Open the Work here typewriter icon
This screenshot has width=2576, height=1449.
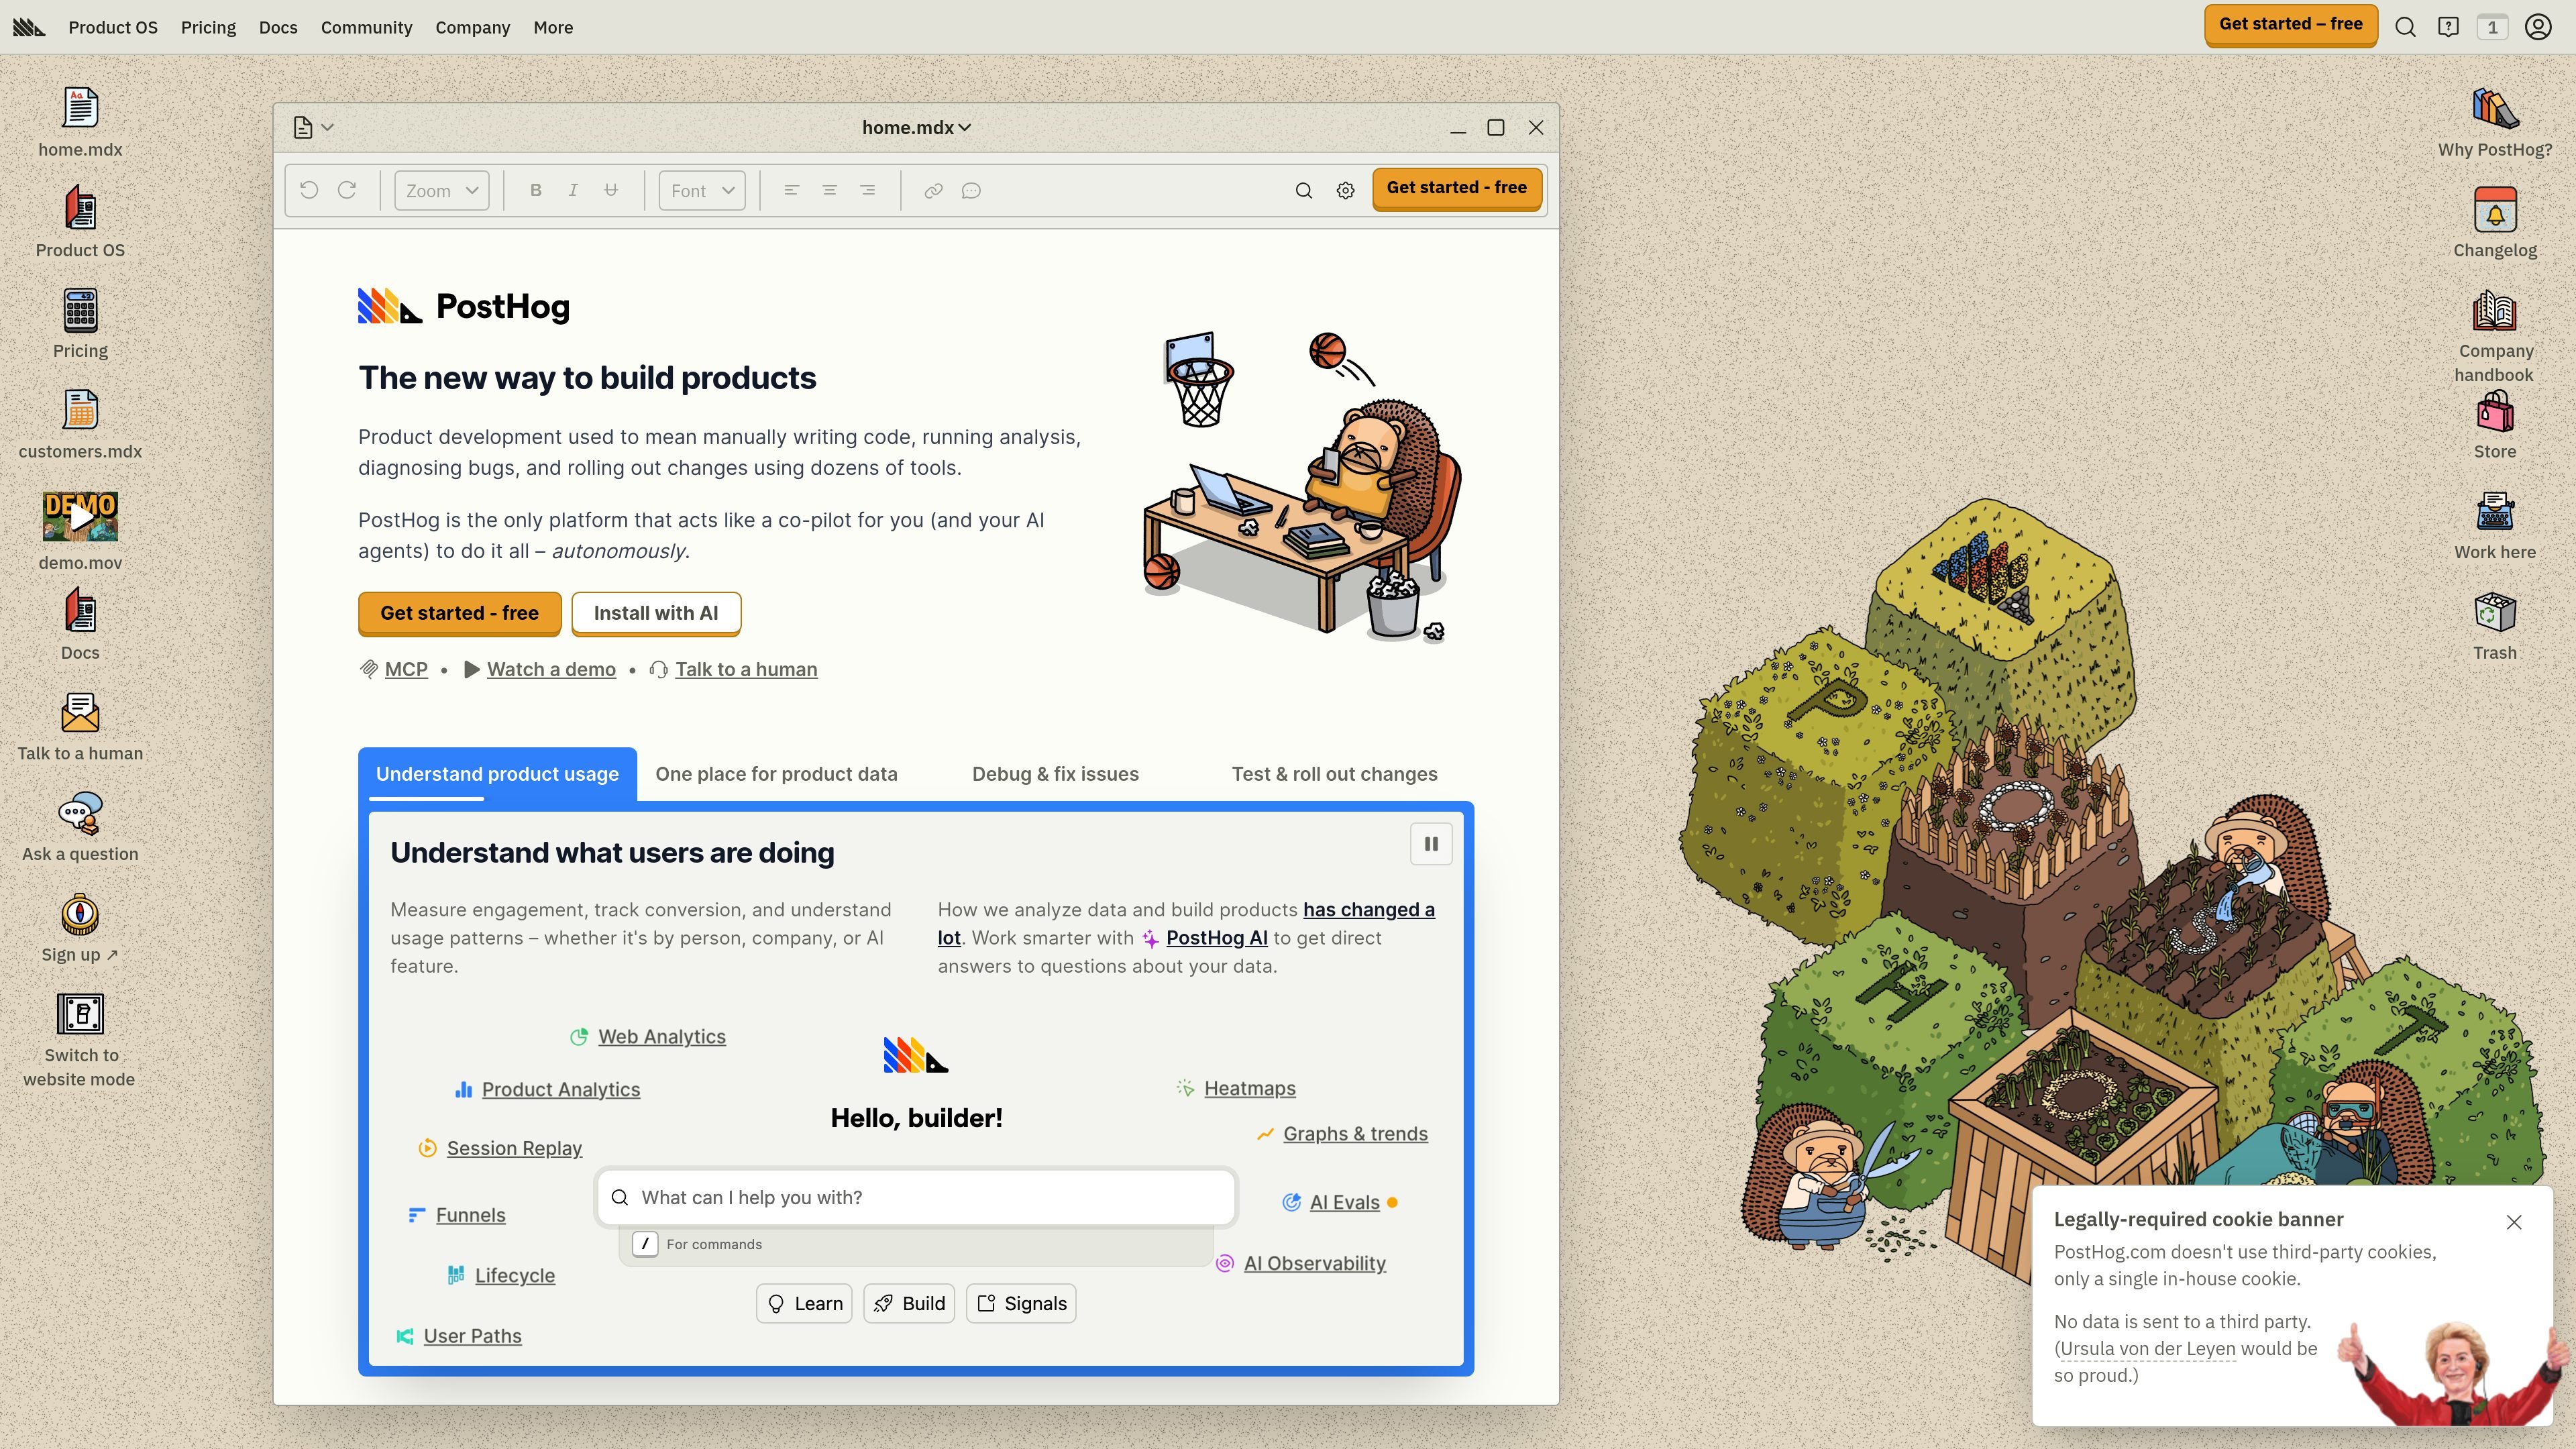[x=2495, y=512]
